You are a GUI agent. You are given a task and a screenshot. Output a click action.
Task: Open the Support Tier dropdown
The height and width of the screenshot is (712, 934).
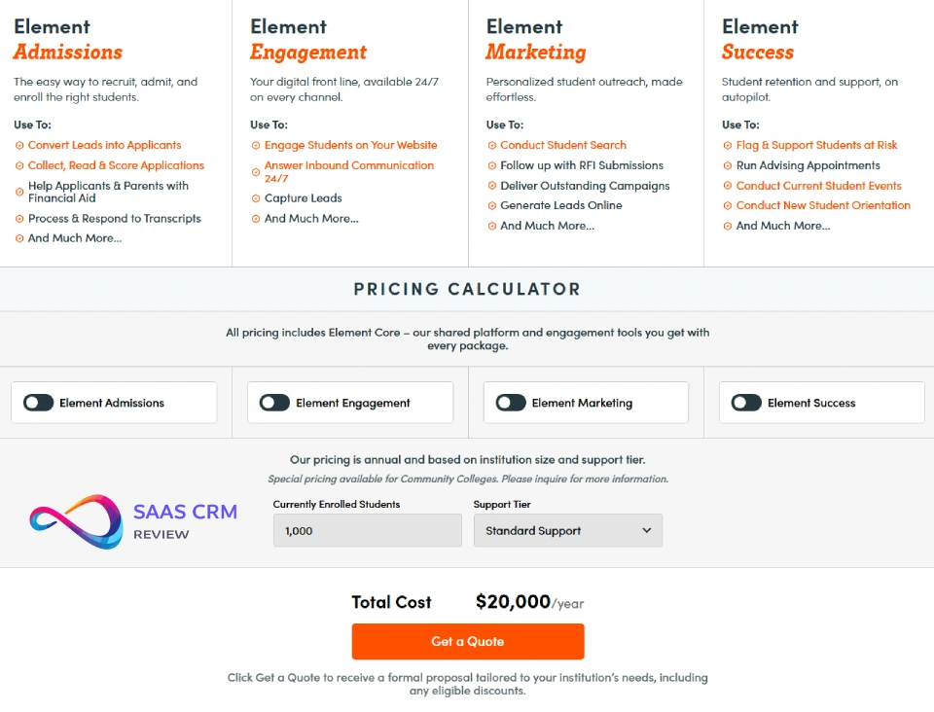pos(568,531)
